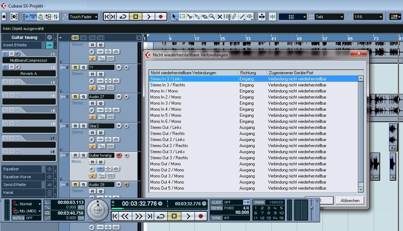Select the Erase tool

tap(205, 17)
